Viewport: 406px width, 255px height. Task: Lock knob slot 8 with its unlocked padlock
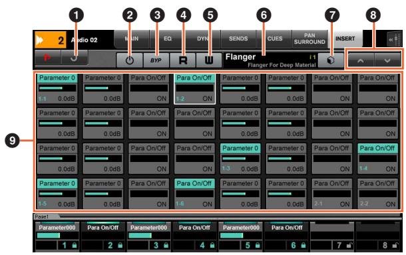(395, 245)
